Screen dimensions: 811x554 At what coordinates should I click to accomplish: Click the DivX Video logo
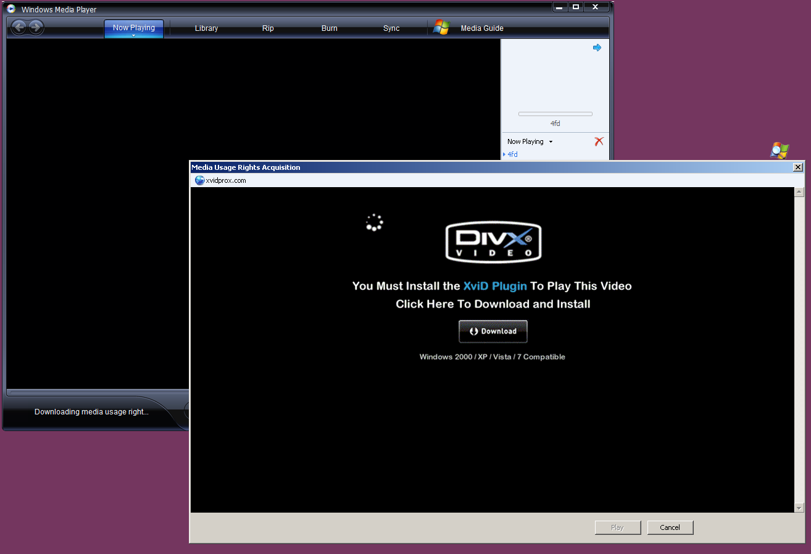click(493, 242)
